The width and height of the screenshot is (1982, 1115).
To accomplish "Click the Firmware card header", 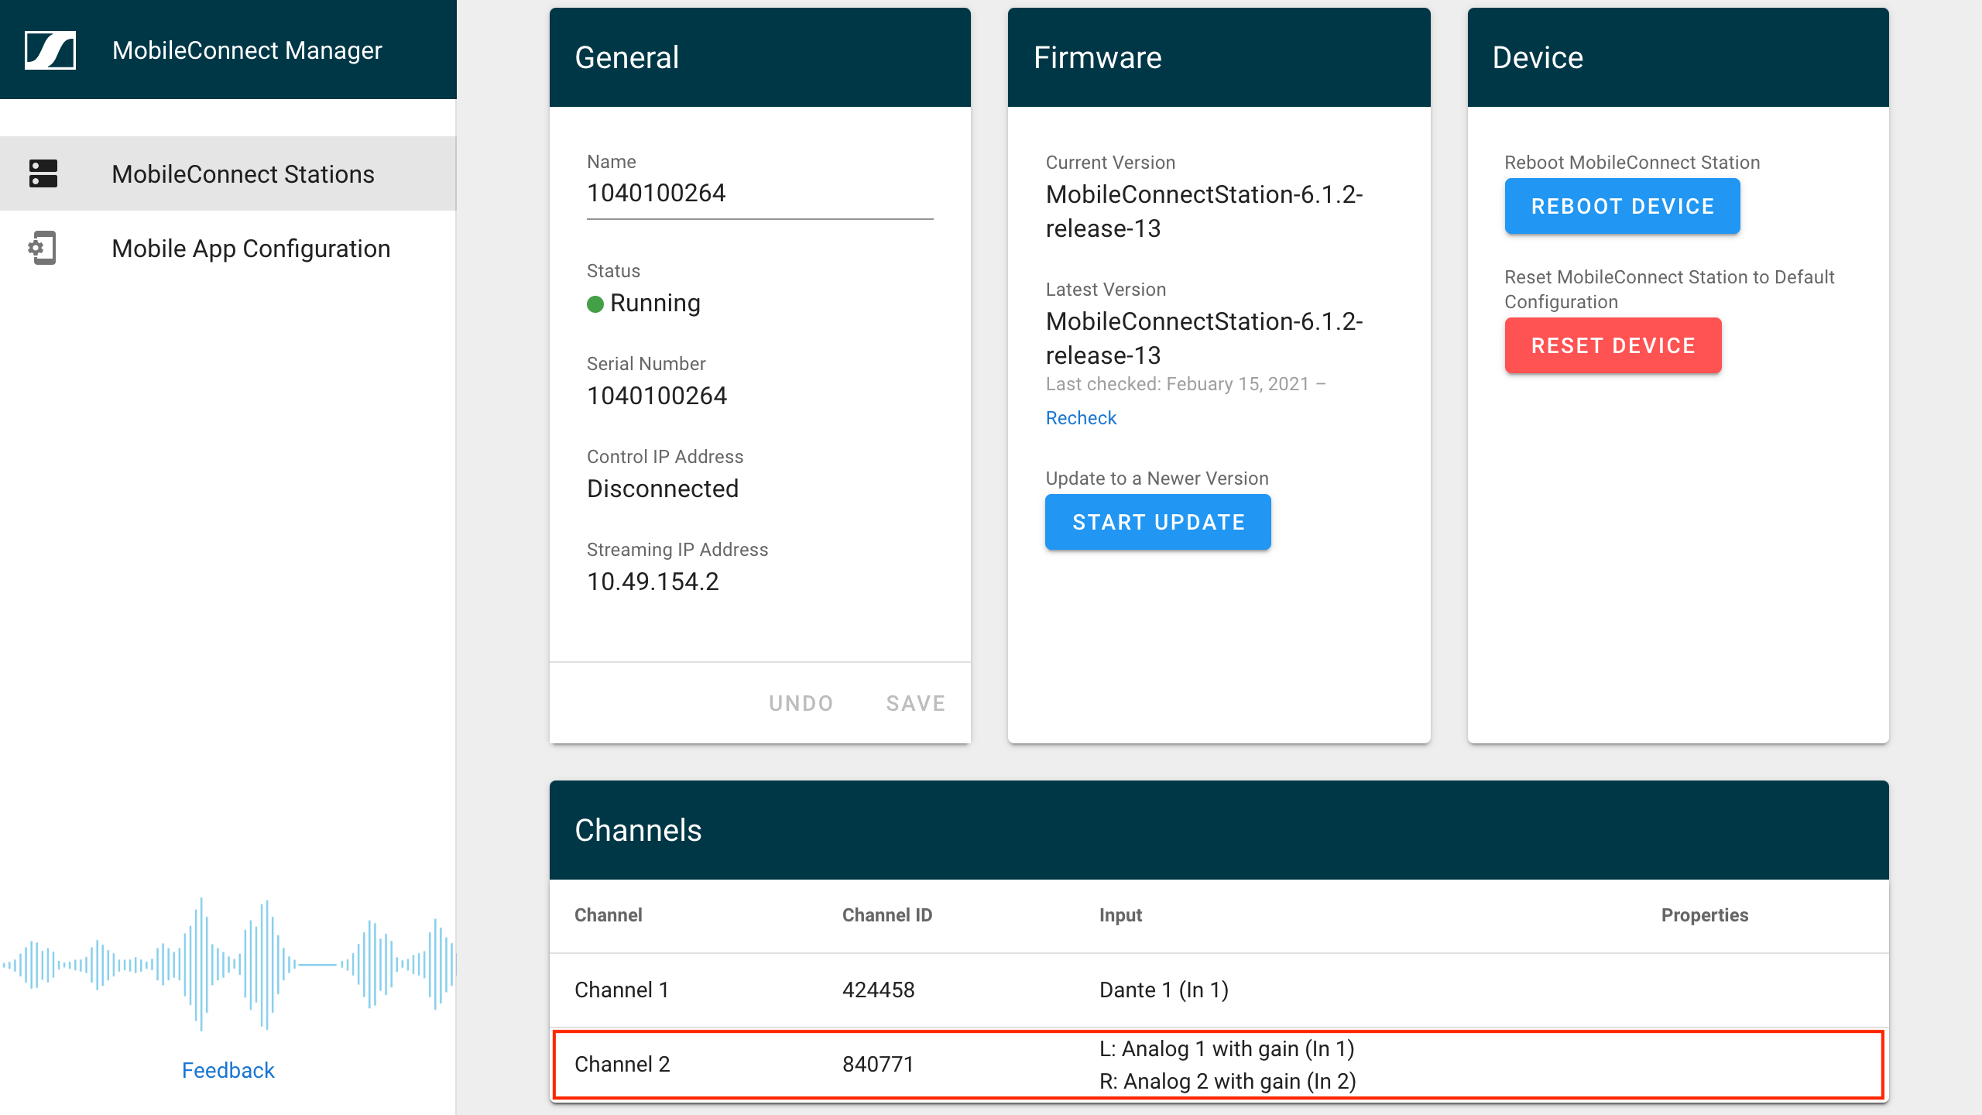I will pyautogui.click(x=1219, y=57).
